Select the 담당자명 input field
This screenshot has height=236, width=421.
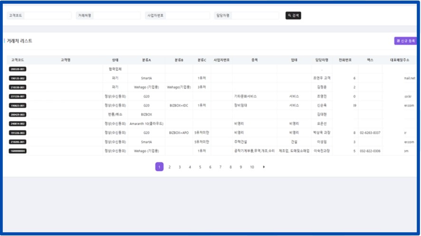click(x=254, y=16)
